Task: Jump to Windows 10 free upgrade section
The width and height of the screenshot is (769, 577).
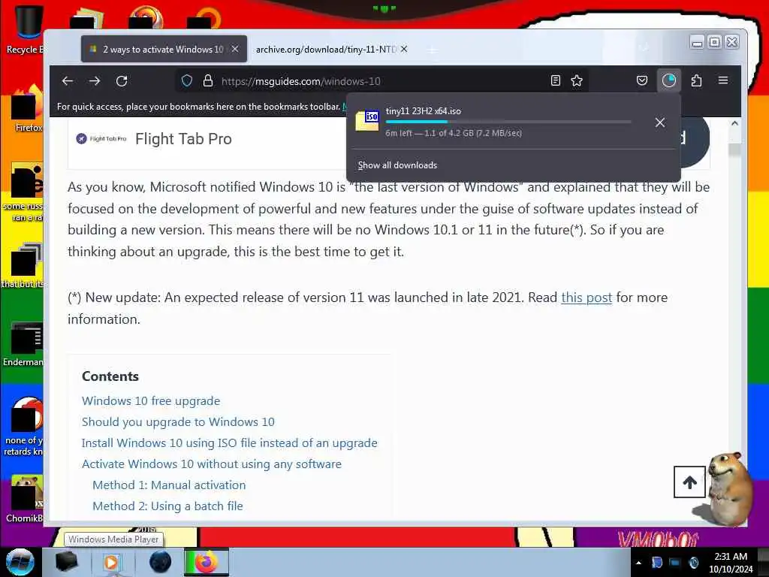Action: point(151,401)
